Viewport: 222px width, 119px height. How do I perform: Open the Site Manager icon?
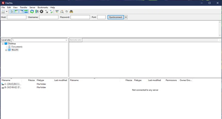coord(3,11)
